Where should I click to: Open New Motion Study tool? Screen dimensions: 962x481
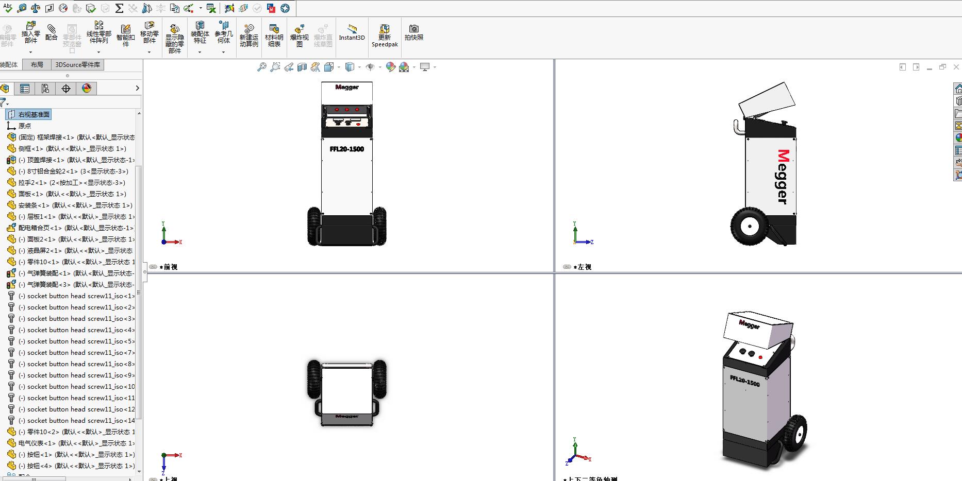(x=249, y=36)
